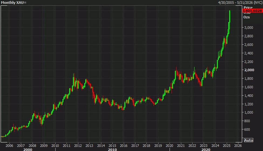This screenshot has height=151, width=263.
Task: Select the 2000 decade marker on timeline
Action: click(28, 149)
